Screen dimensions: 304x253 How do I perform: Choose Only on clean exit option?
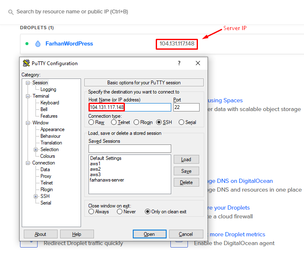(147, 212)
